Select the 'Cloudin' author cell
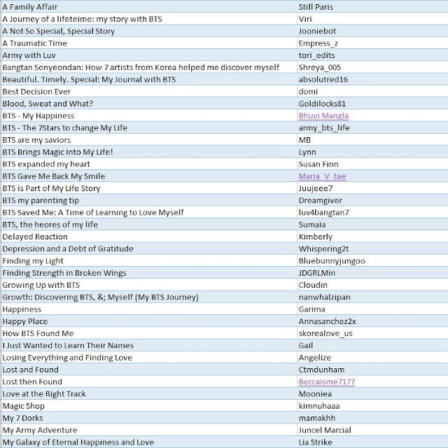The image size is (448, 448). (372, 285)
